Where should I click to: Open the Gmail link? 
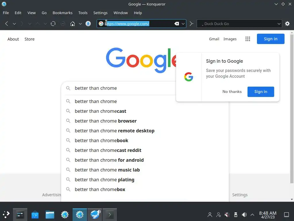tap(214, 39)
